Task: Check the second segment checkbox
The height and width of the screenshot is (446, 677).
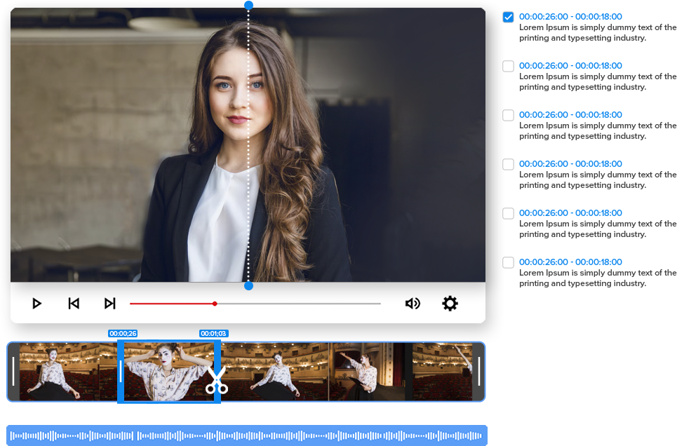Action: [509, 67]
